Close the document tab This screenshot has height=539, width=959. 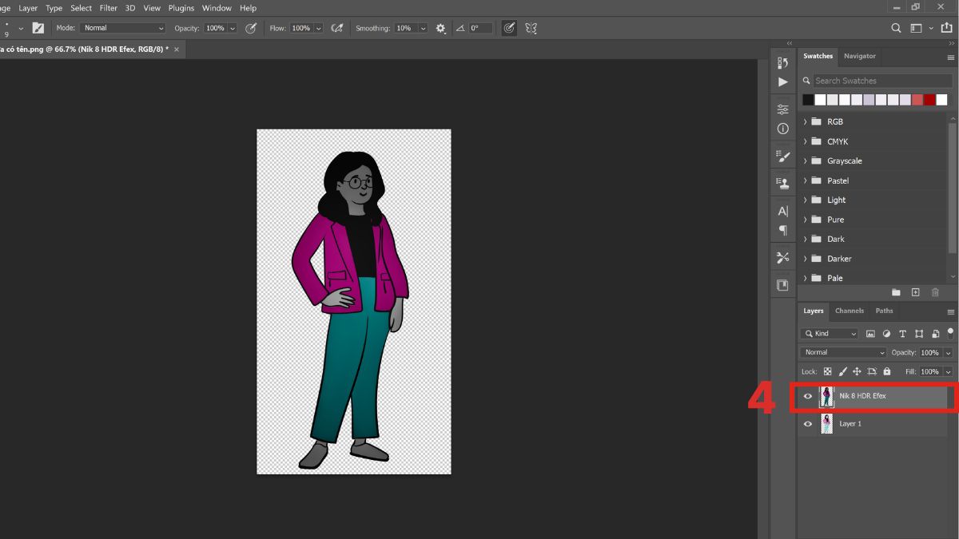click(x=177, y=50)
